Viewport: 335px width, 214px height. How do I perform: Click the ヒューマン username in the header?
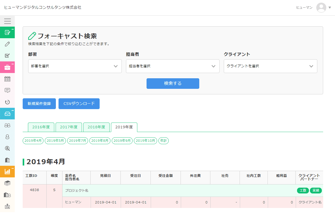pos(304,8)
